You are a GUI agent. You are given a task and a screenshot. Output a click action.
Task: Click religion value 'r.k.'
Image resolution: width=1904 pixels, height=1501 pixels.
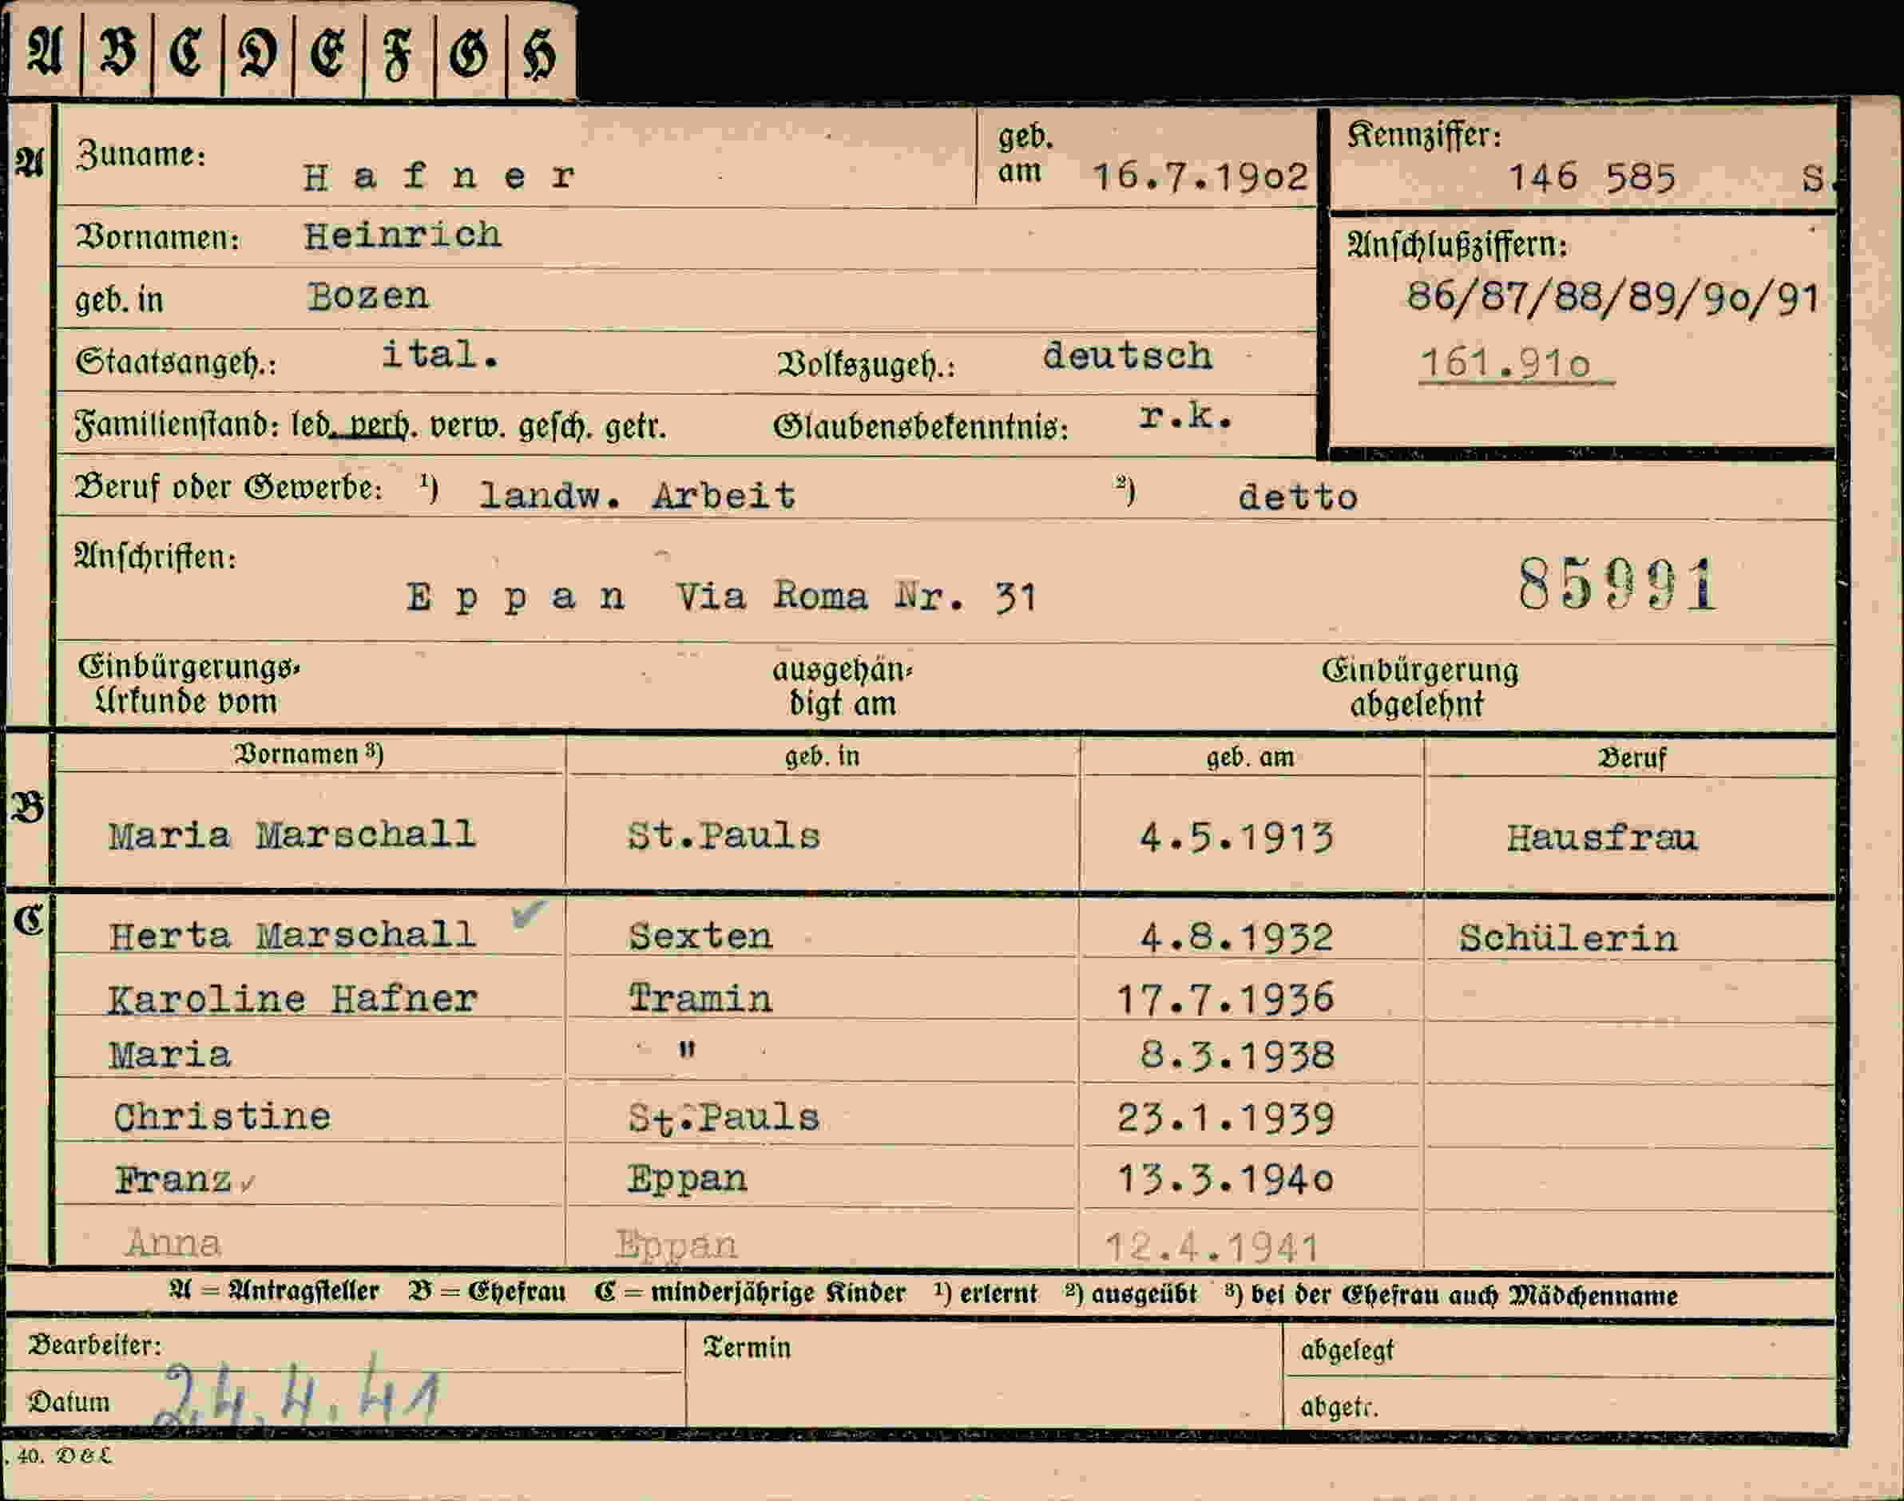pyautogui.click(x=1186, y=417)
